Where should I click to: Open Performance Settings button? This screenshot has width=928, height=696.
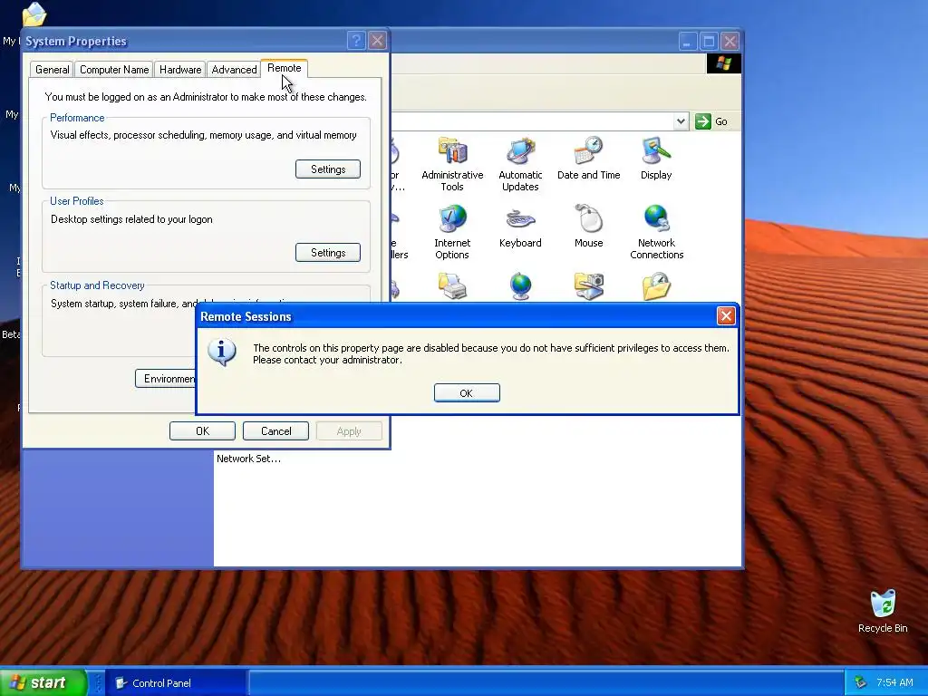(x=328, y=169)
